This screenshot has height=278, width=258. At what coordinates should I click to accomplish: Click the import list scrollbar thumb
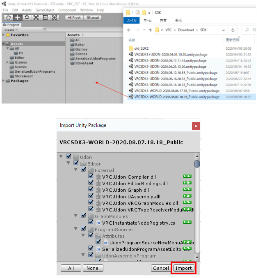pos(197,164)
